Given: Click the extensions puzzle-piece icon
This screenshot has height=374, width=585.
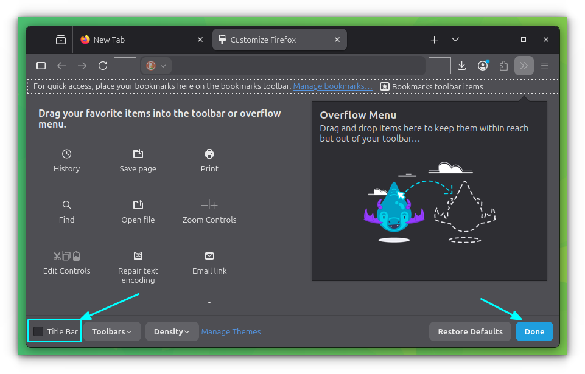Looking at the screenshot, I should point(503,66).
